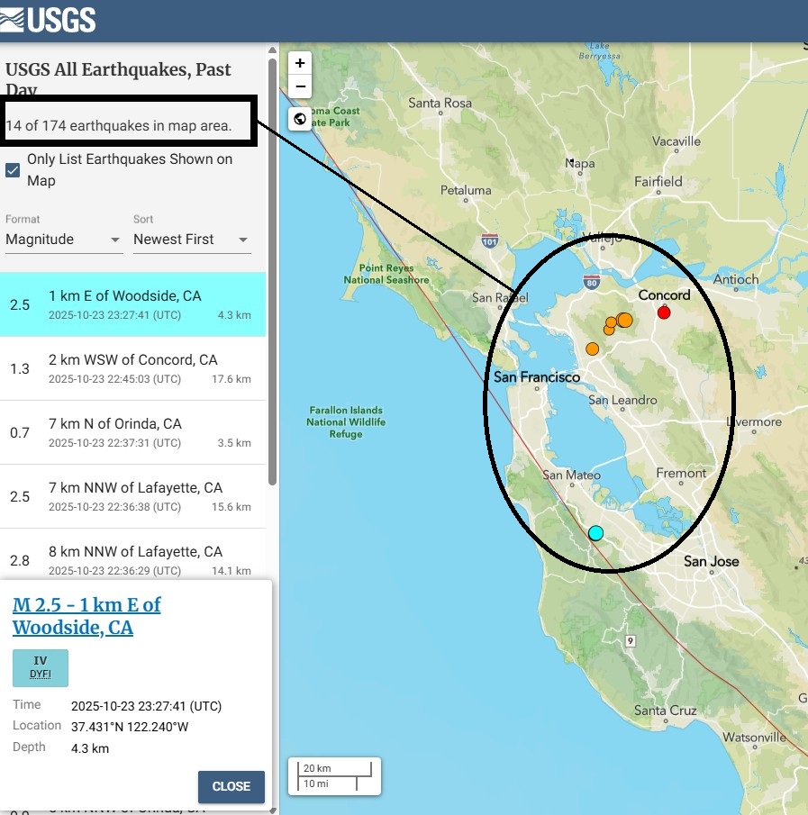Click the Interstate 80 highway shield
808x815 pixels.
coord(591,282)
